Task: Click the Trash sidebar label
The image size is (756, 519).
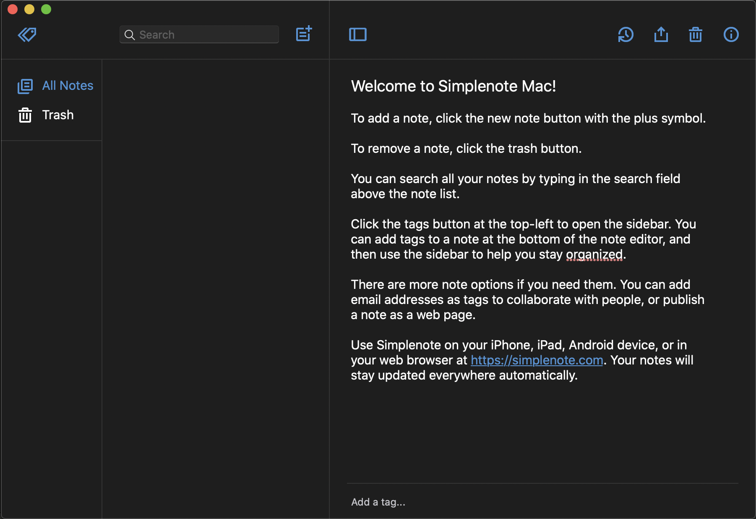Action: tap(57, 115)
